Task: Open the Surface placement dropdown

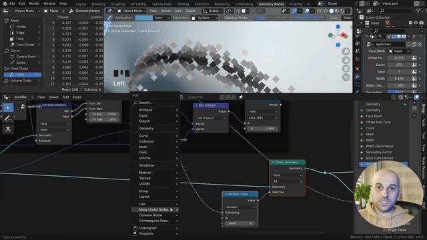Action: (x=204, y=18)
